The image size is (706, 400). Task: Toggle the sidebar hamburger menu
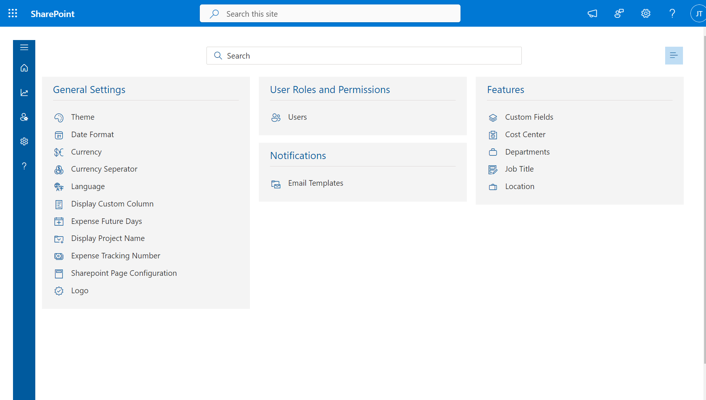[24, 47]
